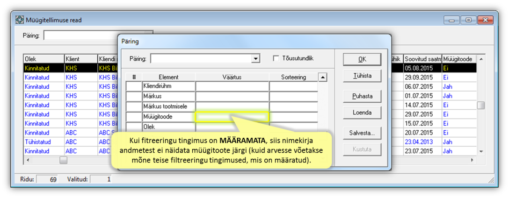
Task: Click the Sorteering column header
Action: tap(293, 77)
